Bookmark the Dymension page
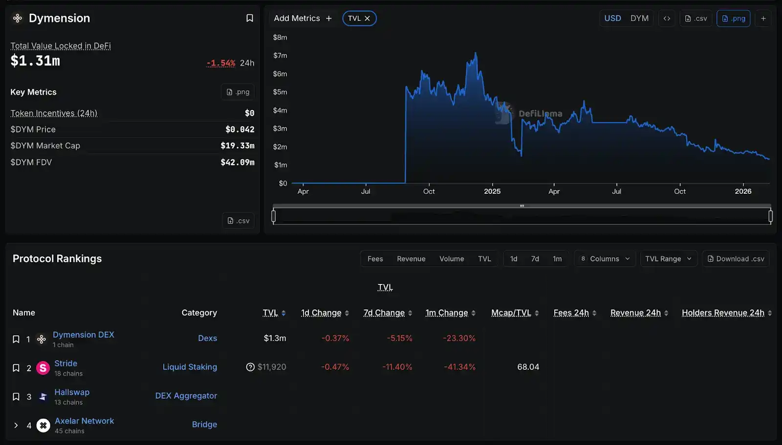The image size is (782, 445). tap(250, 18)
